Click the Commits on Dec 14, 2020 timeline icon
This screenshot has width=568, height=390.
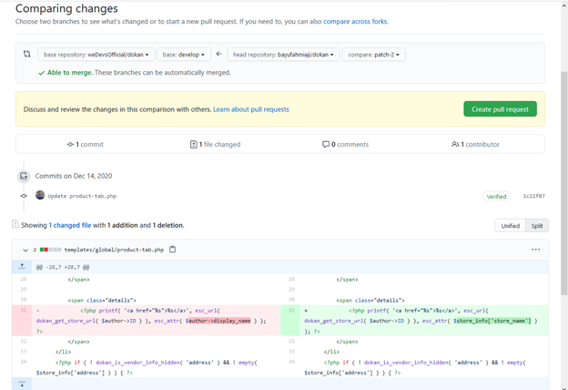pyautogui.click(x=24, y=176)
